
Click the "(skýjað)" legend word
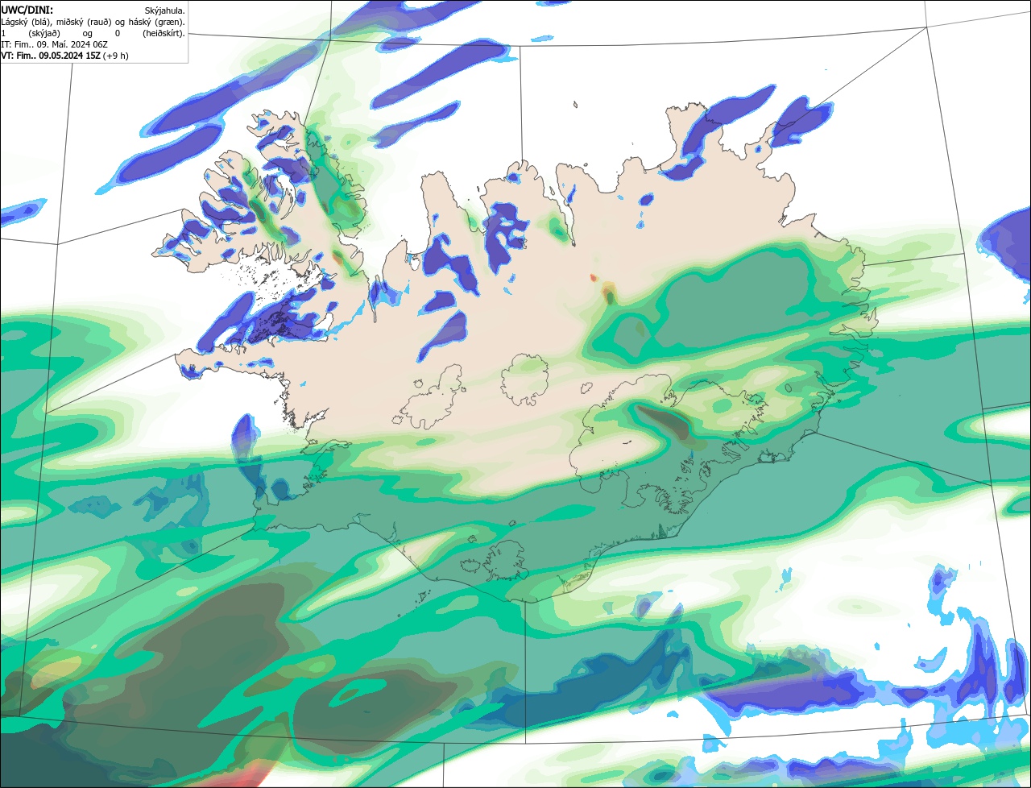(44, 34)
